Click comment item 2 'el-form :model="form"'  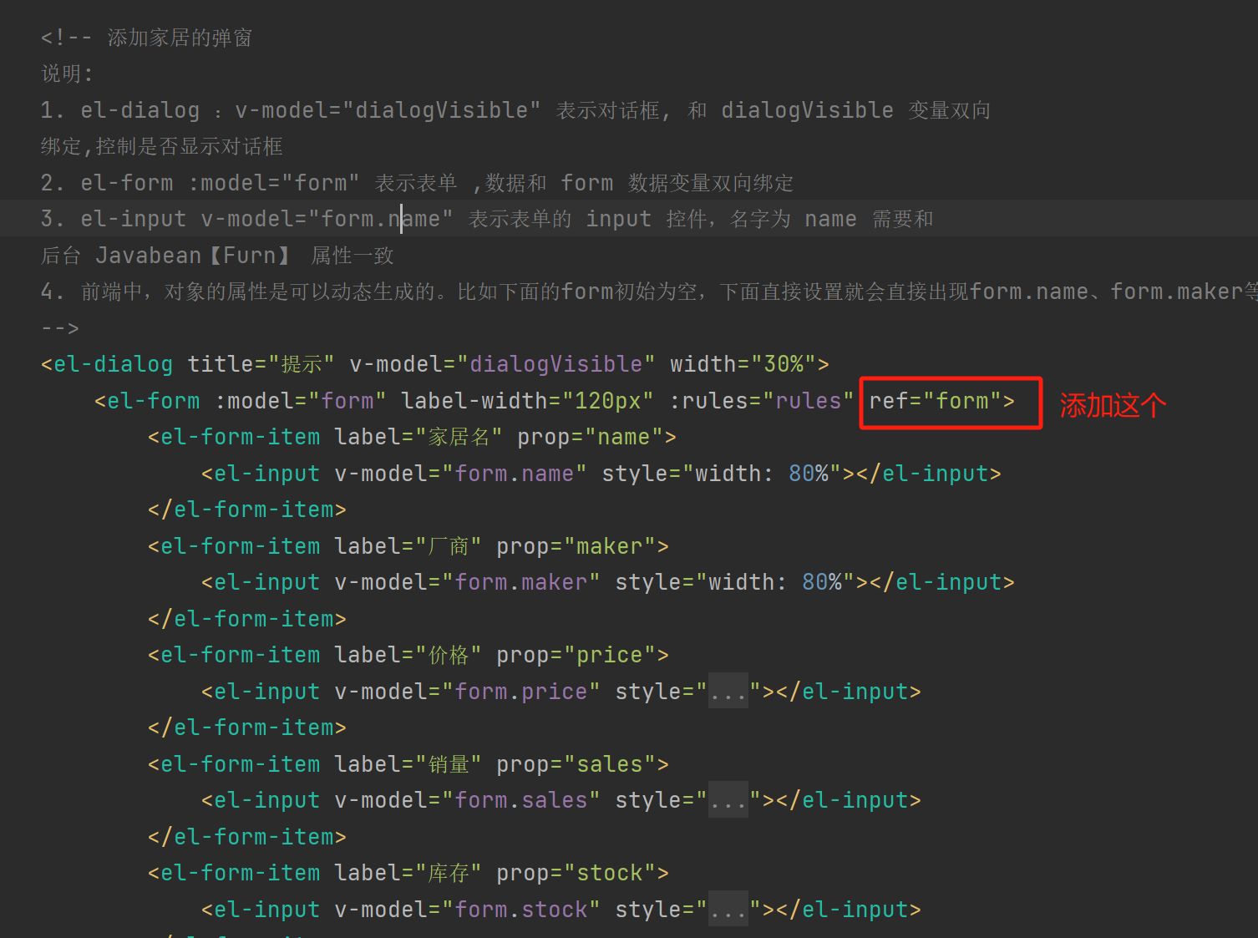pos(220,183)
